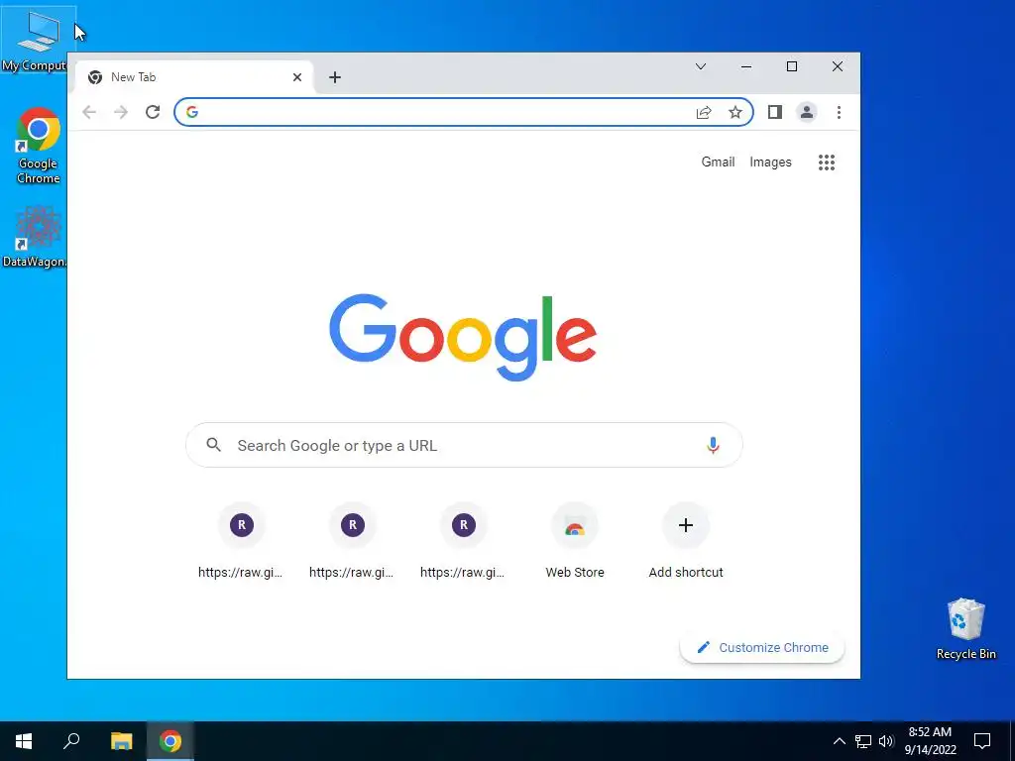The image size is (1015, 761).
Task: Select the Recycle Bin icon
Action: pyautogui.click(x=965, y=629)
